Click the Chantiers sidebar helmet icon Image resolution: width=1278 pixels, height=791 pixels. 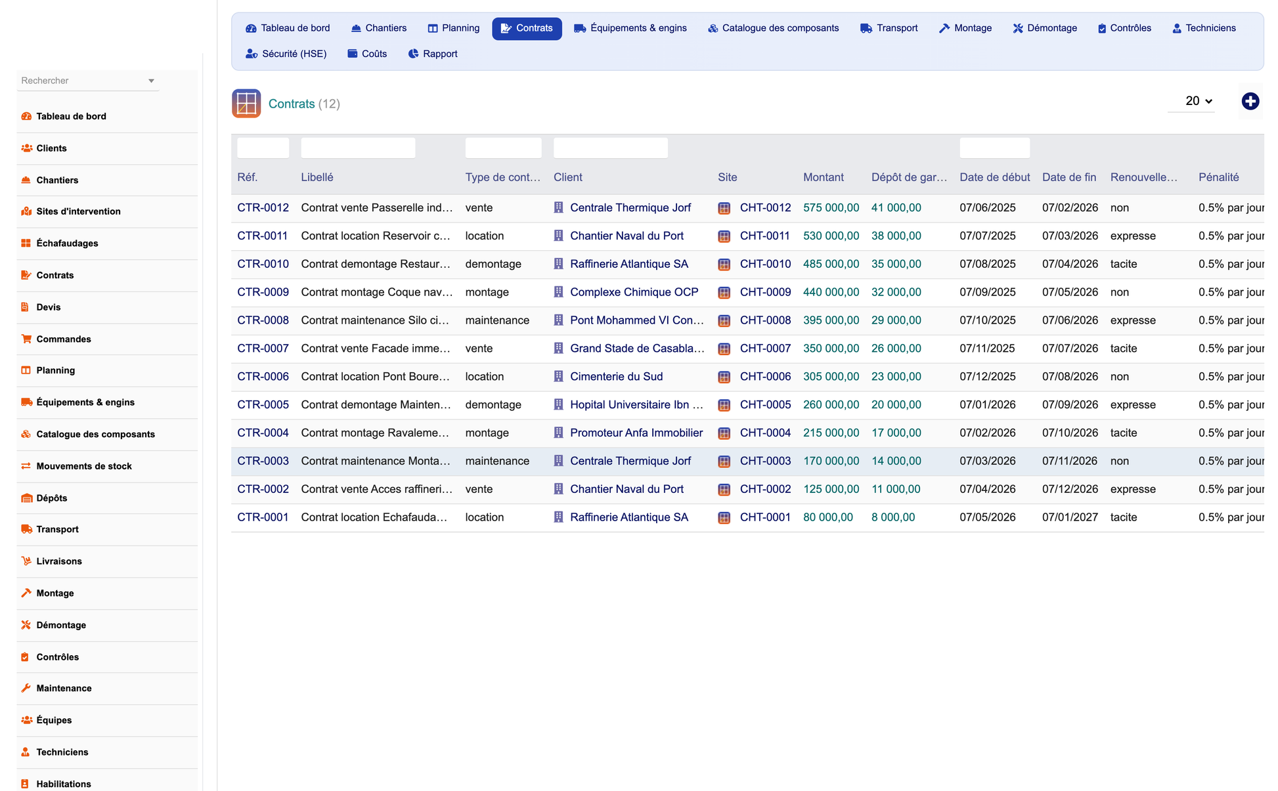[x=26, y=180]
